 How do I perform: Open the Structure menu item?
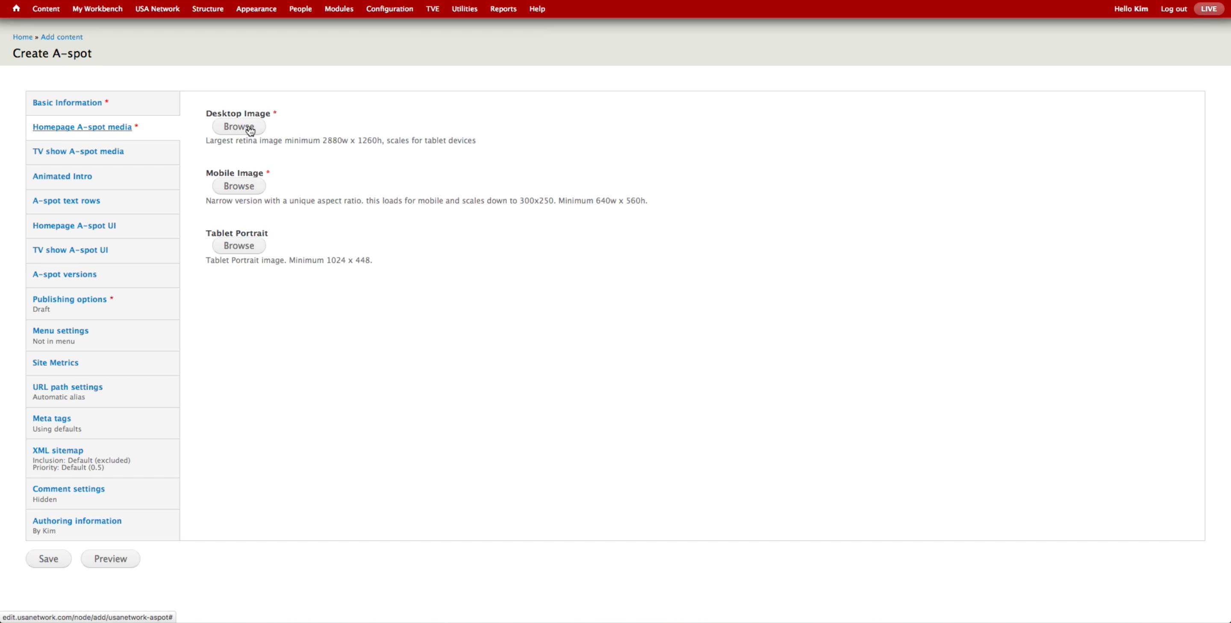tap(207, 9)
